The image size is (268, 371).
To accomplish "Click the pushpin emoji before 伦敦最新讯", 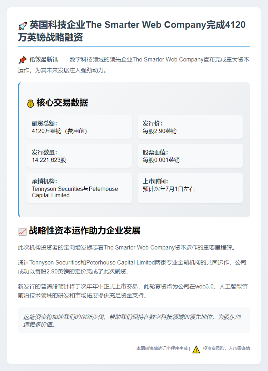I will 23,60.
